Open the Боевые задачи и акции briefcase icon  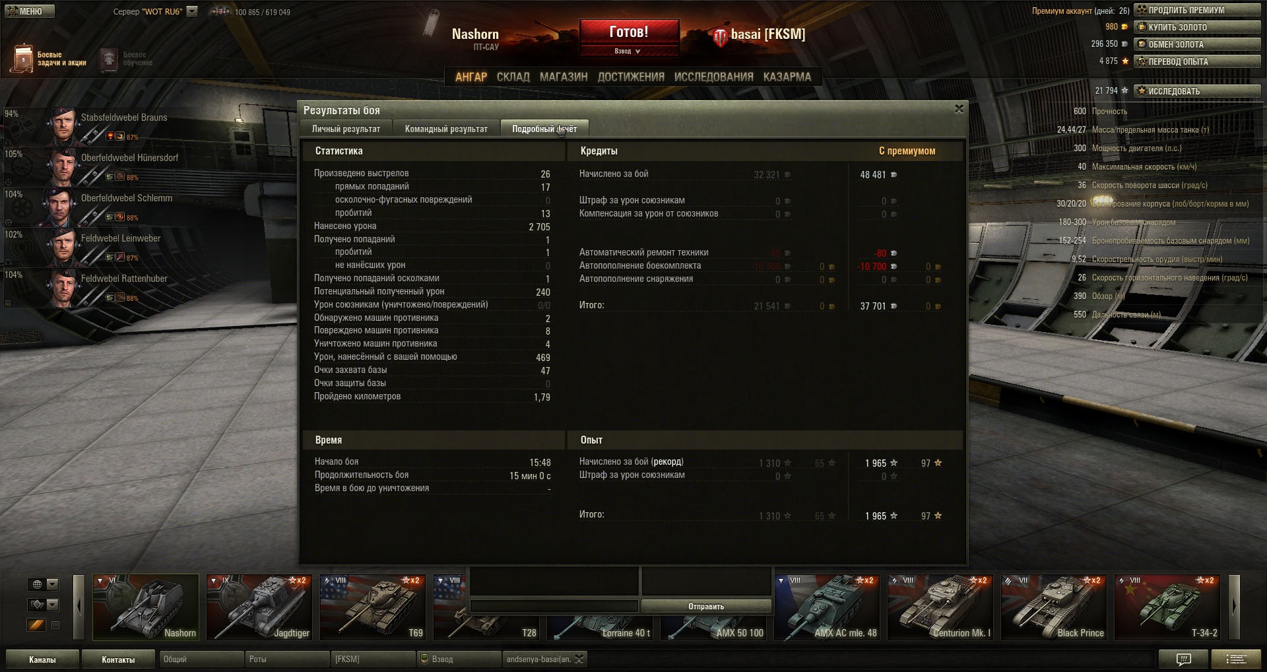click(x=22, y=59)
